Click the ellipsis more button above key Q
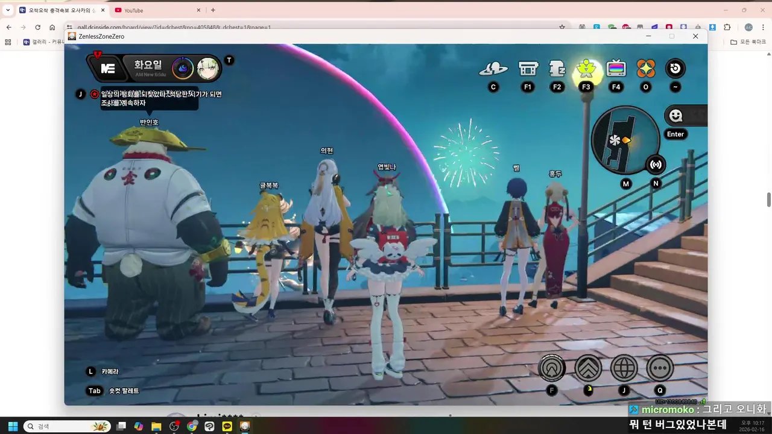772x434 pixels. tap(660, 368)
